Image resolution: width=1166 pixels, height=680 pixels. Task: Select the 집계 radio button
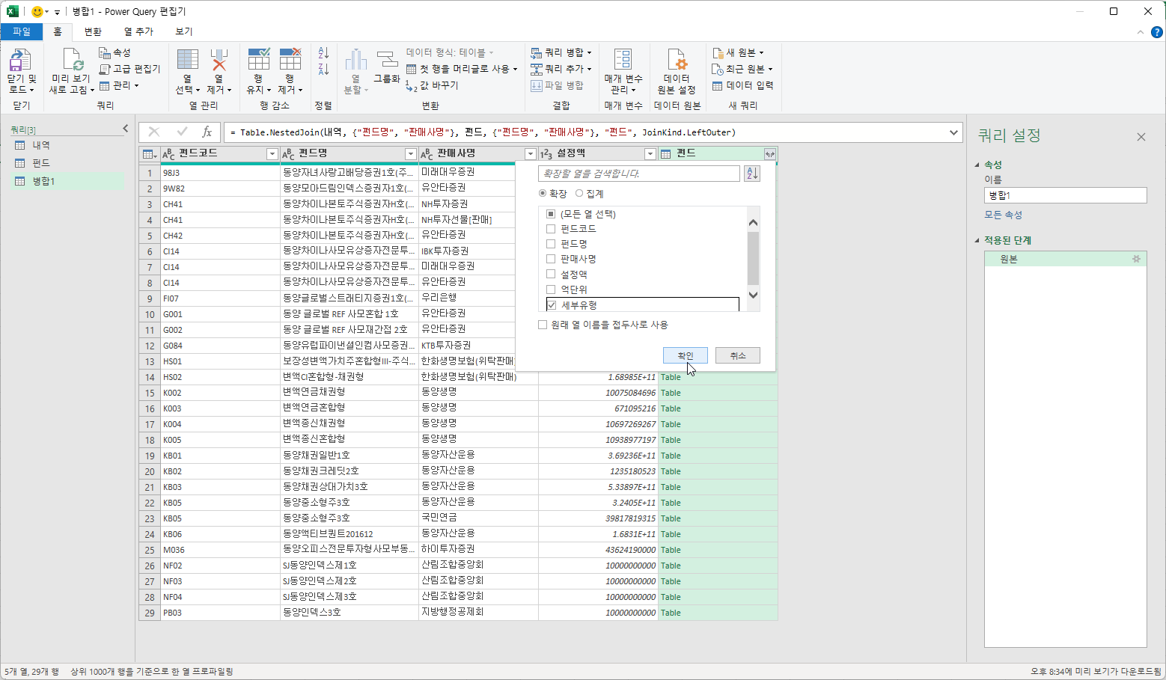pos(579,193)
